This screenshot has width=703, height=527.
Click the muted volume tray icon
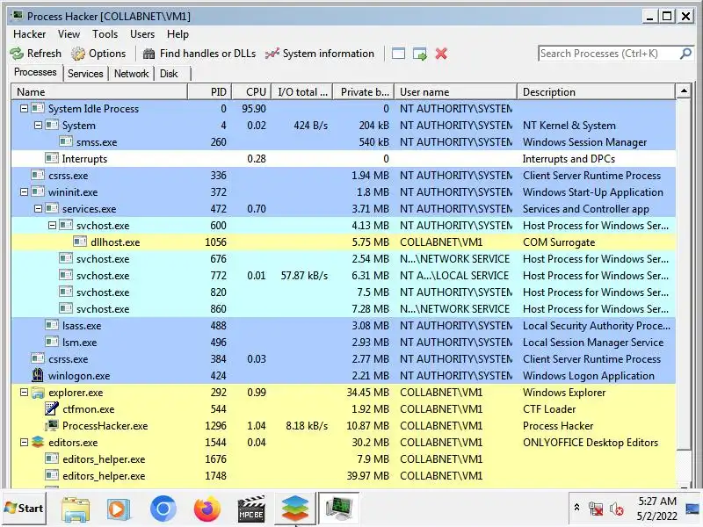617,509
